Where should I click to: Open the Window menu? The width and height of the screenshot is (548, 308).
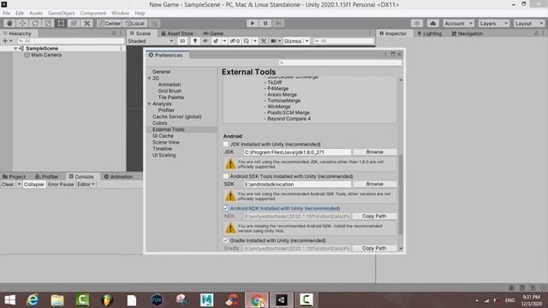pyautogui.click(x=120, y=14)
